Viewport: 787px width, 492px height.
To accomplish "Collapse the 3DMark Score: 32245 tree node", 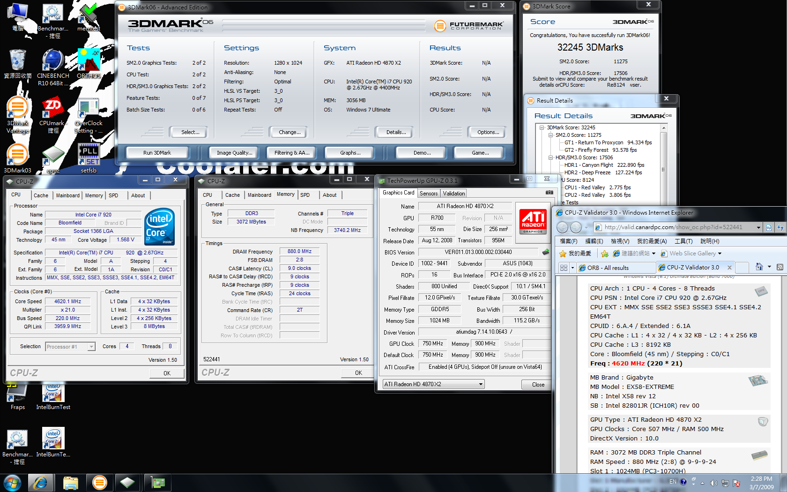I will pos(542,127).
